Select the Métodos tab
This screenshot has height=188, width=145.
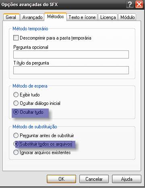point(56,17)
